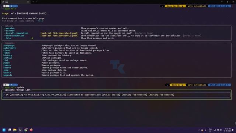
Task: Click the --show-completion option
Action: (x=14, y=35)
